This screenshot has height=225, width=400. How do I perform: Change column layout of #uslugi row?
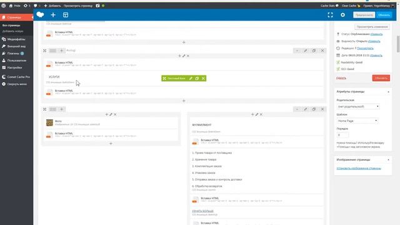point(52,51)
